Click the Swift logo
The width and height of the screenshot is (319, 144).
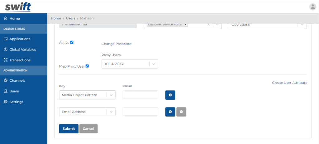(x=18, y=6)
